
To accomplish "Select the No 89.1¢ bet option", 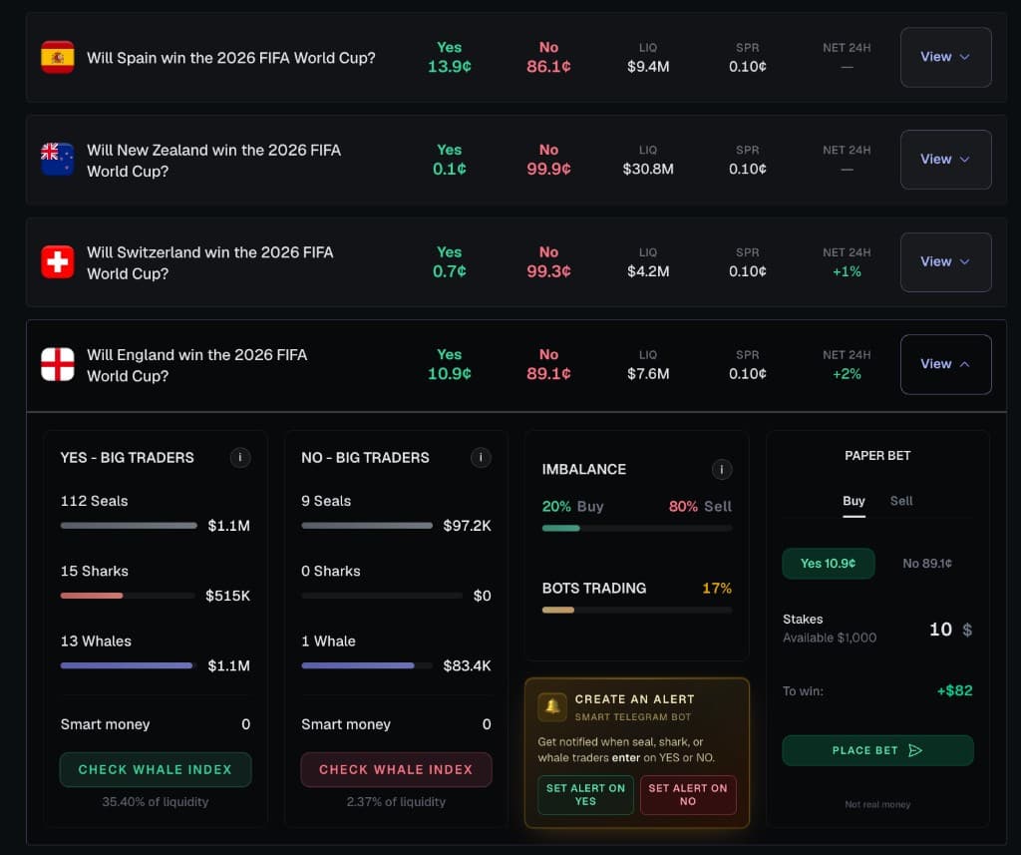I will point(927,564).
